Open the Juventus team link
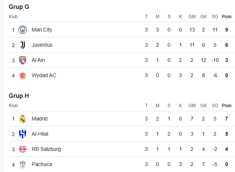The height and width of the screenshot is (172, 235). tap(42, 45)
